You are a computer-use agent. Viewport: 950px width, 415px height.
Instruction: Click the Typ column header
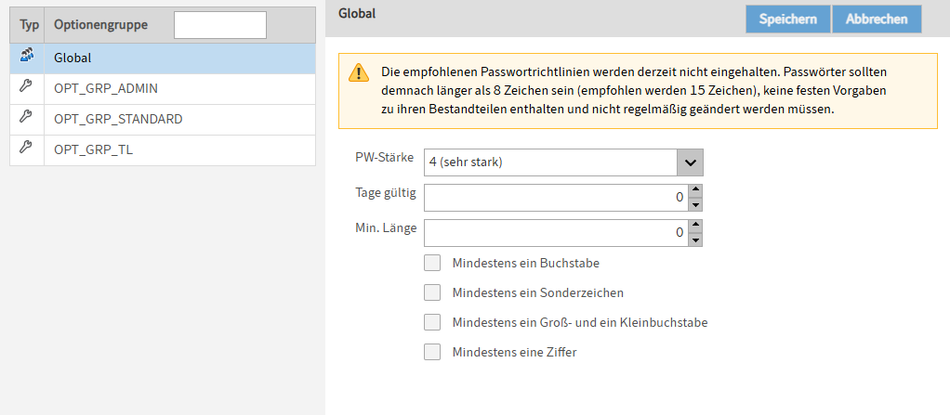(x=29, y=25)
